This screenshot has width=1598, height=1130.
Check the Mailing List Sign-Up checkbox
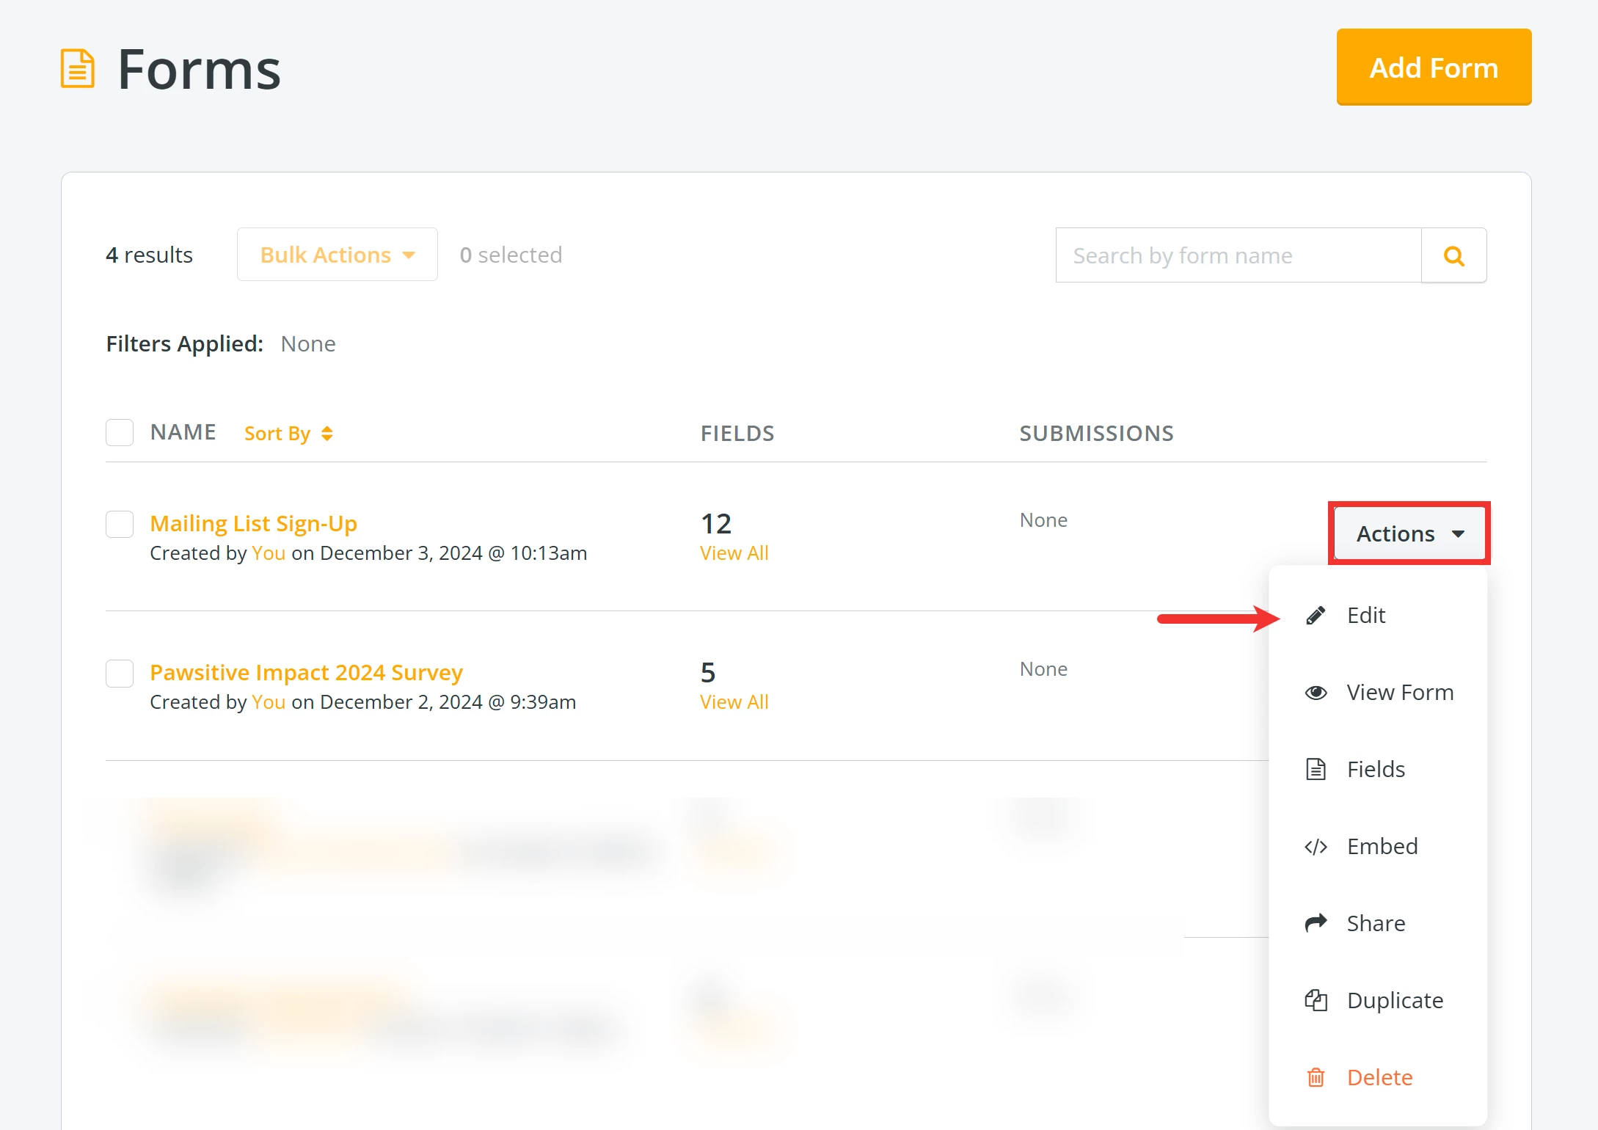click(x=120, y=524)
